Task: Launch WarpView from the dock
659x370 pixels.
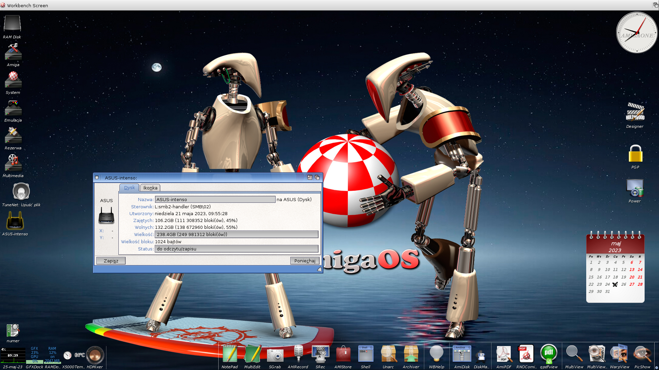Action: (620, 354)
